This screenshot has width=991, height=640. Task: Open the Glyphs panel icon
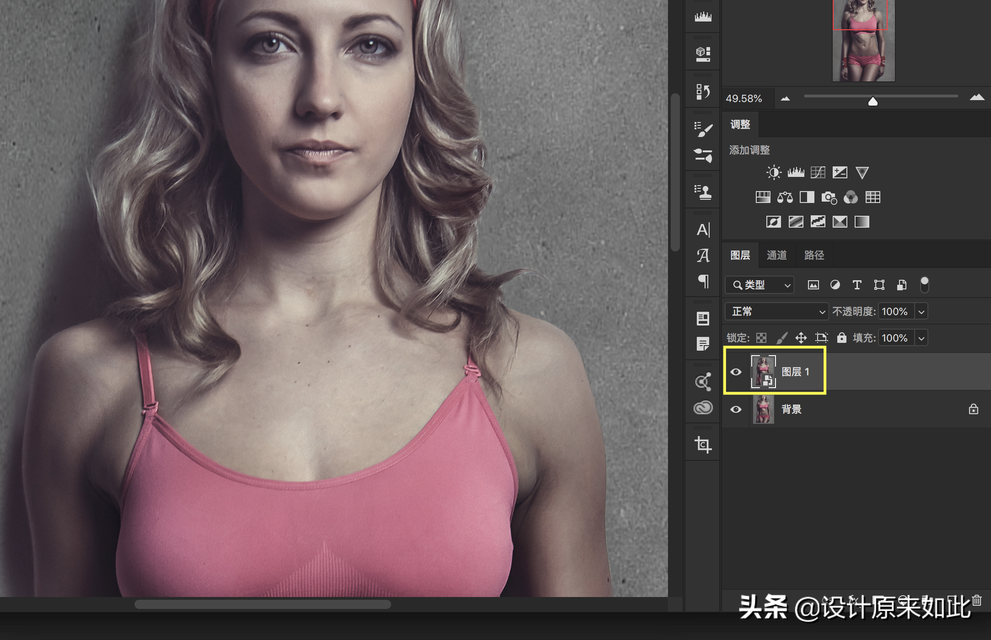pyautogui.click(x=703, y=256)
